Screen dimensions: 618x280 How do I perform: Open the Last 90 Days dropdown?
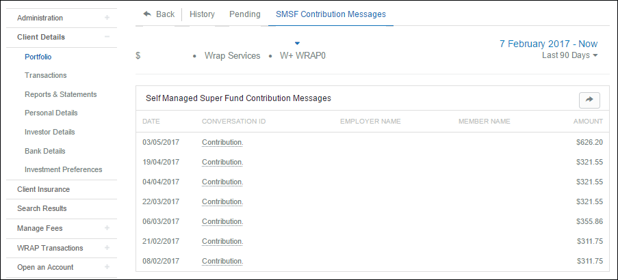coord(569,55)
